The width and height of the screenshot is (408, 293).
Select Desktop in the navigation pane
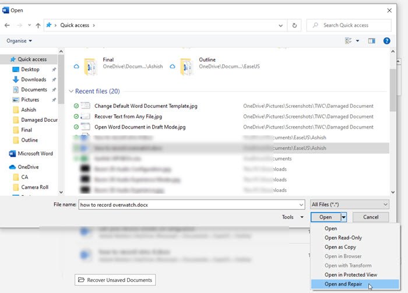30,69
